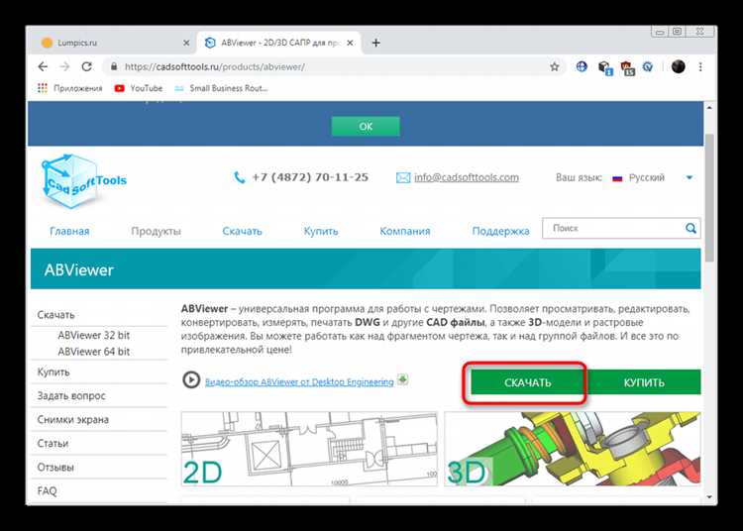Open Скачать in the top navigation
743x531 pixels.
[x=242, y=231]
